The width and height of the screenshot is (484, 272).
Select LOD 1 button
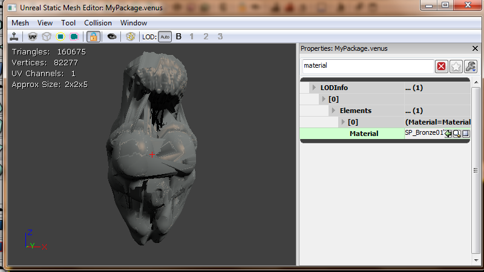coord(192,37)
